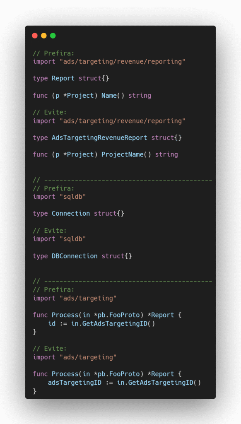Click the first "// Evite:" comment

[x=50, y=112]
